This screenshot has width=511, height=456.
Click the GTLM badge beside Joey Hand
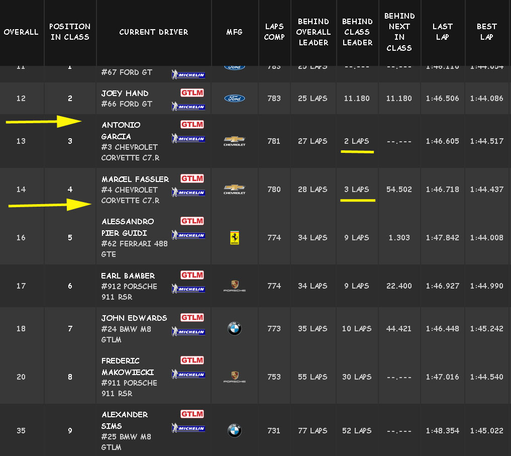(192, 93)
